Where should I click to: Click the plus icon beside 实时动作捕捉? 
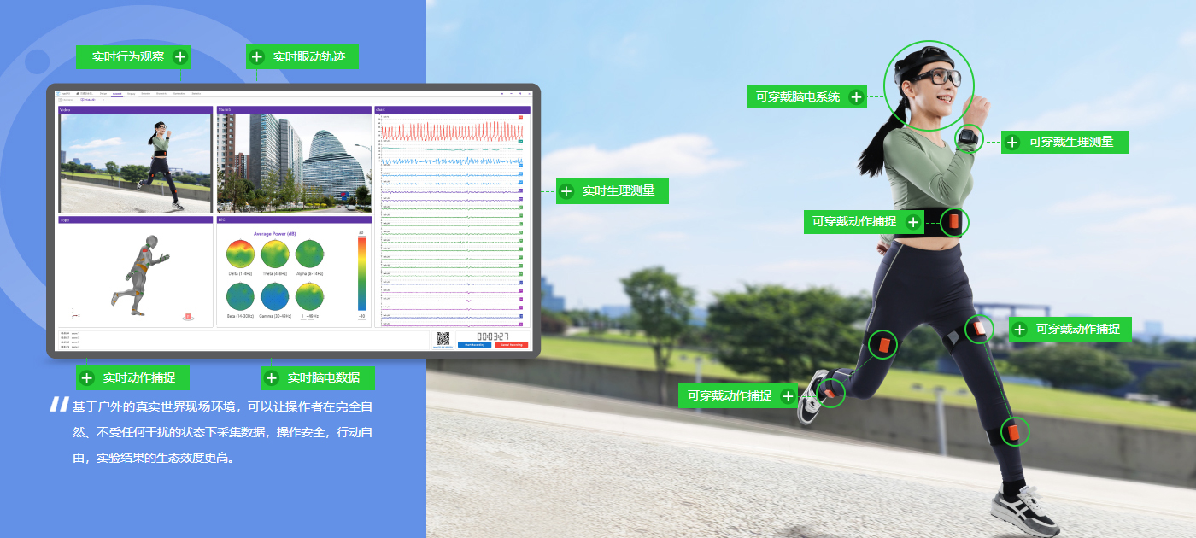point(86,378)
